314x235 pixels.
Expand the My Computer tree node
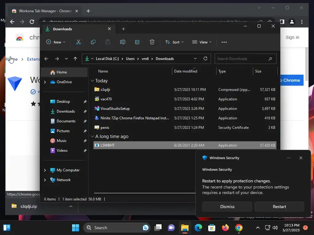tap(45, 170)
